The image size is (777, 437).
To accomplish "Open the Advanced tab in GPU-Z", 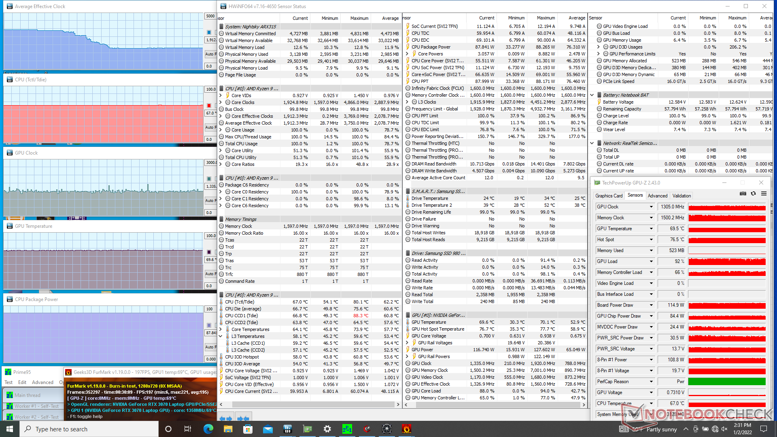I will point(657,196).
